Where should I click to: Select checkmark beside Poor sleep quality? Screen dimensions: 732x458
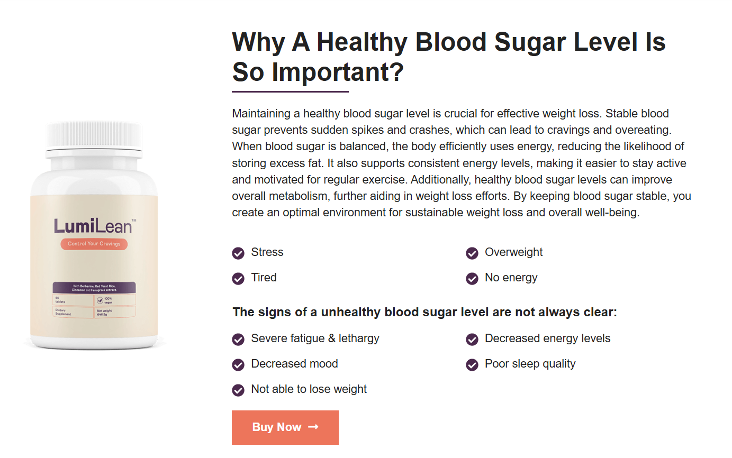click(472, 365)
